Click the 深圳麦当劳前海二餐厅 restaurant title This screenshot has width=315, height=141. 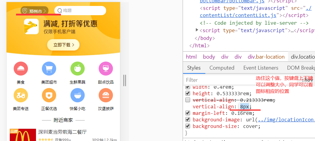tap(62, 132)
